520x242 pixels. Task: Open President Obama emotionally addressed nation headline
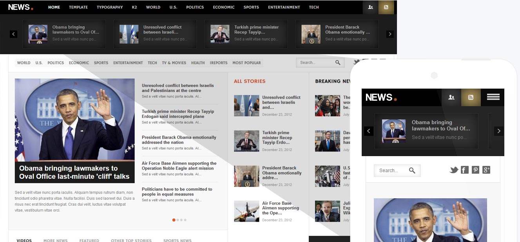[179, 140]
